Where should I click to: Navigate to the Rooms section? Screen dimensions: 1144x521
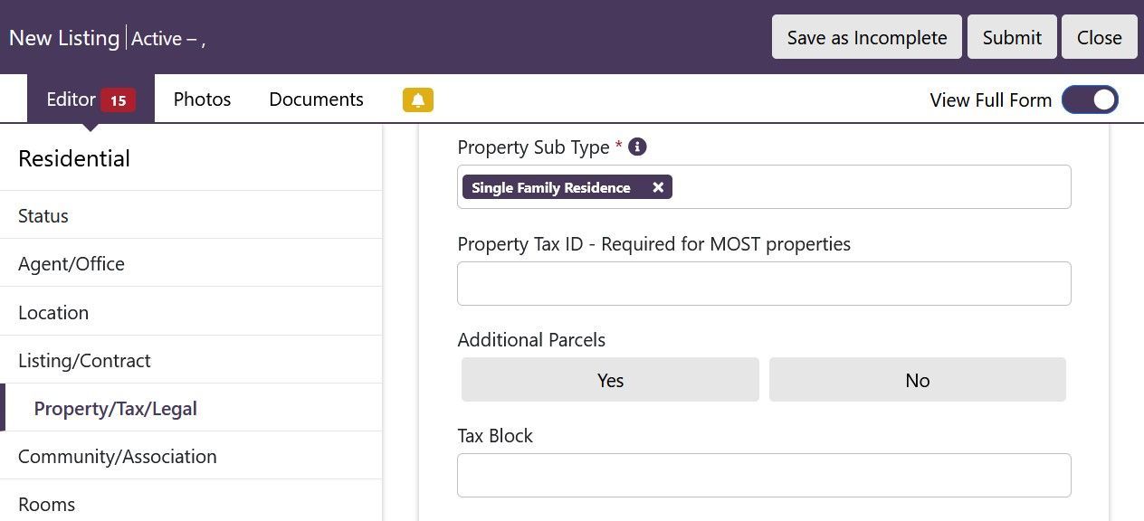[46, 504]
